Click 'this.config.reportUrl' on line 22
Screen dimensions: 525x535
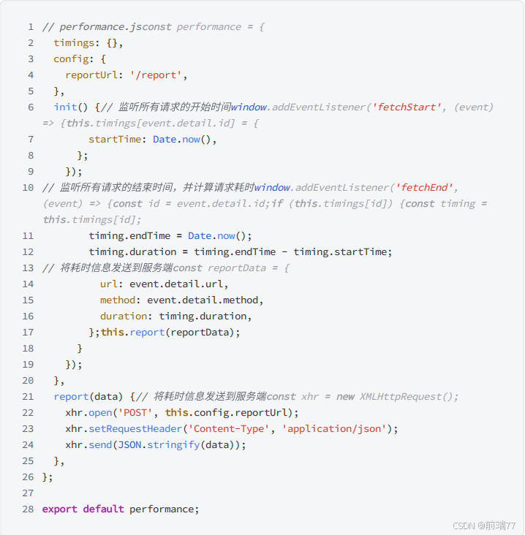pyautogui.click(x=227, y=412)
